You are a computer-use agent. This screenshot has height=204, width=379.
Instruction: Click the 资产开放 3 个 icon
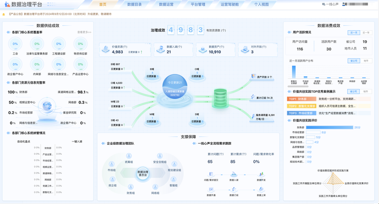(253, 76)
